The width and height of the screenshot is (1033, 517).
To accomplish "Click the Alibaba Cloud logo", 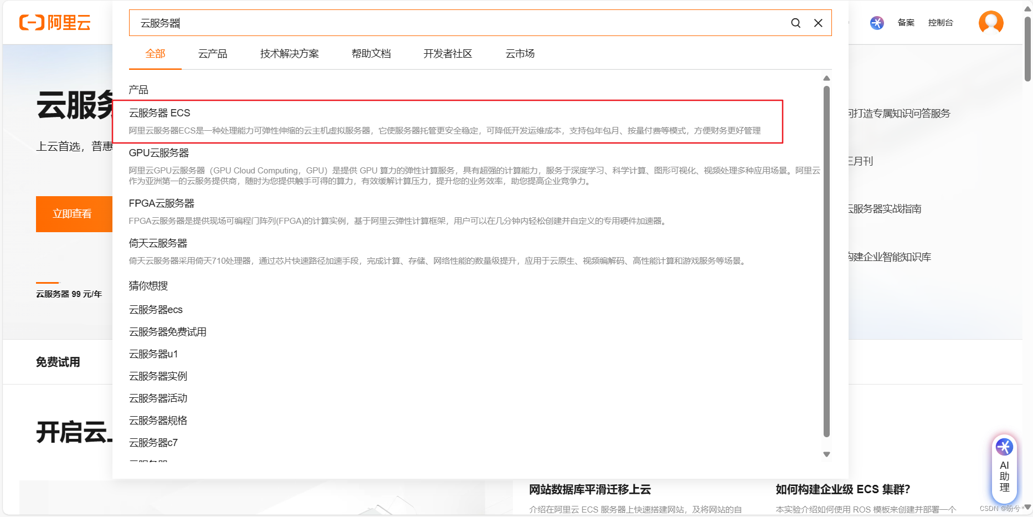I will click(x=55, y=23).
